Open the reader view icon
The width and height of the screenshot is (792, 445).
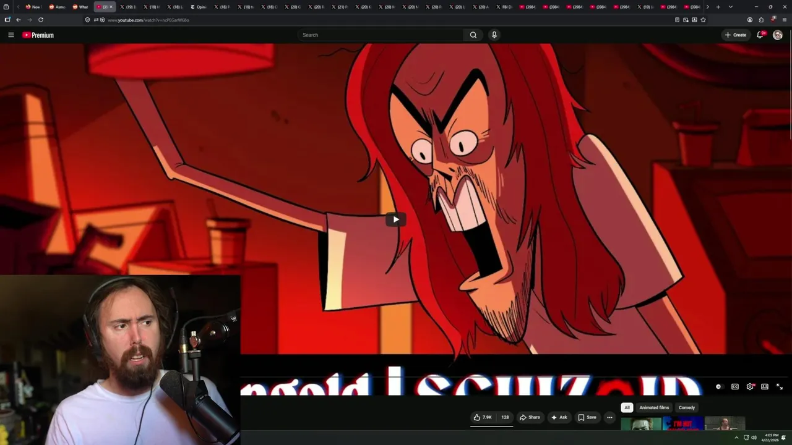point(677,20)
